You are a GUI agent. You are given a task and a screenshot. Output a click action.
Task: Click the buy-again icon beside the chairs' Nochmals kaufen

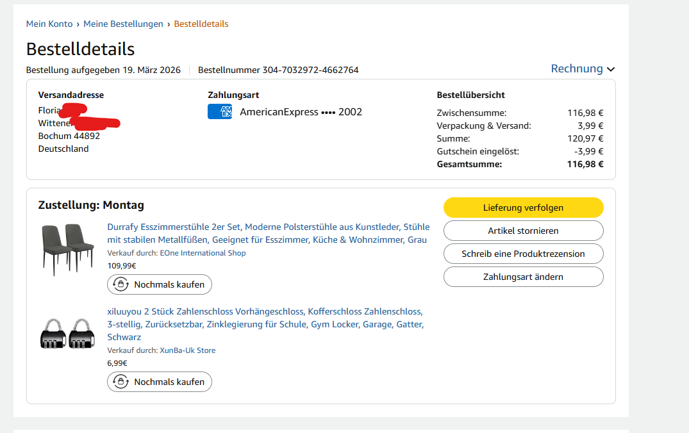[x=120, y=284]
